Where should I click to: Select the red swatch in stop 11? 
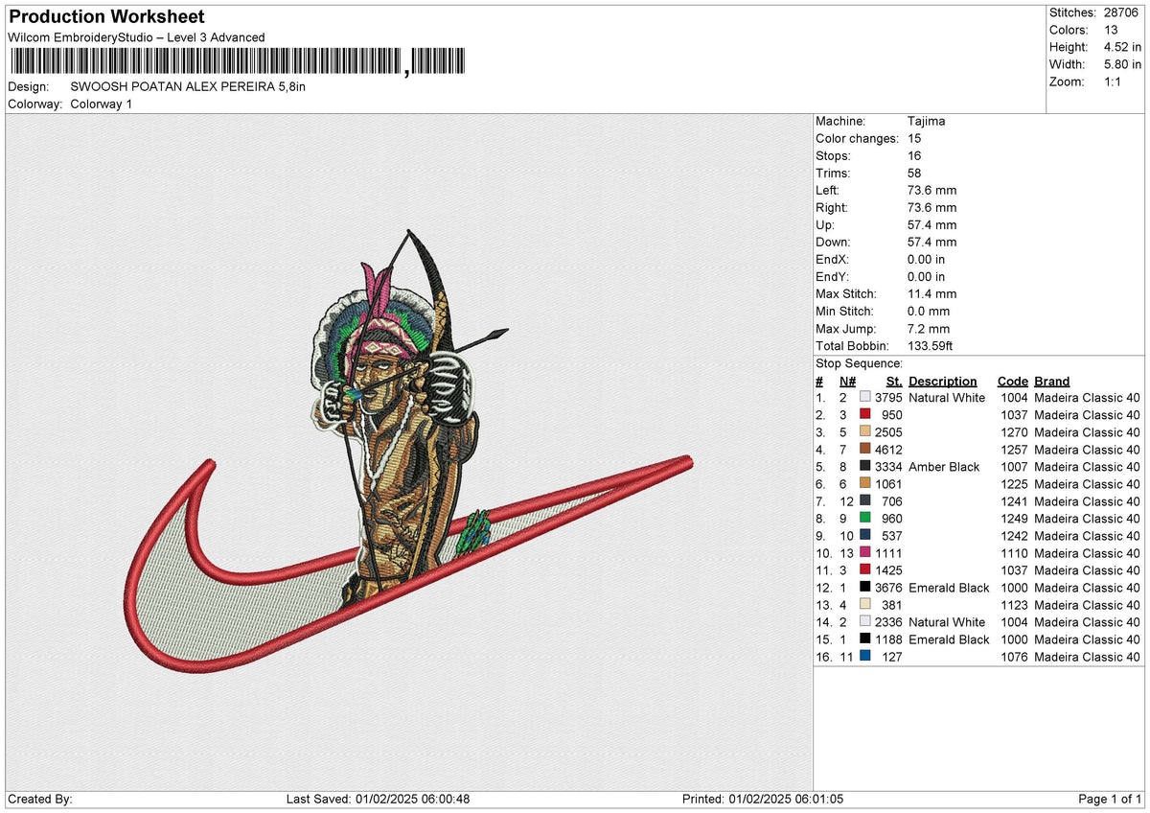[x=865, y=569]
